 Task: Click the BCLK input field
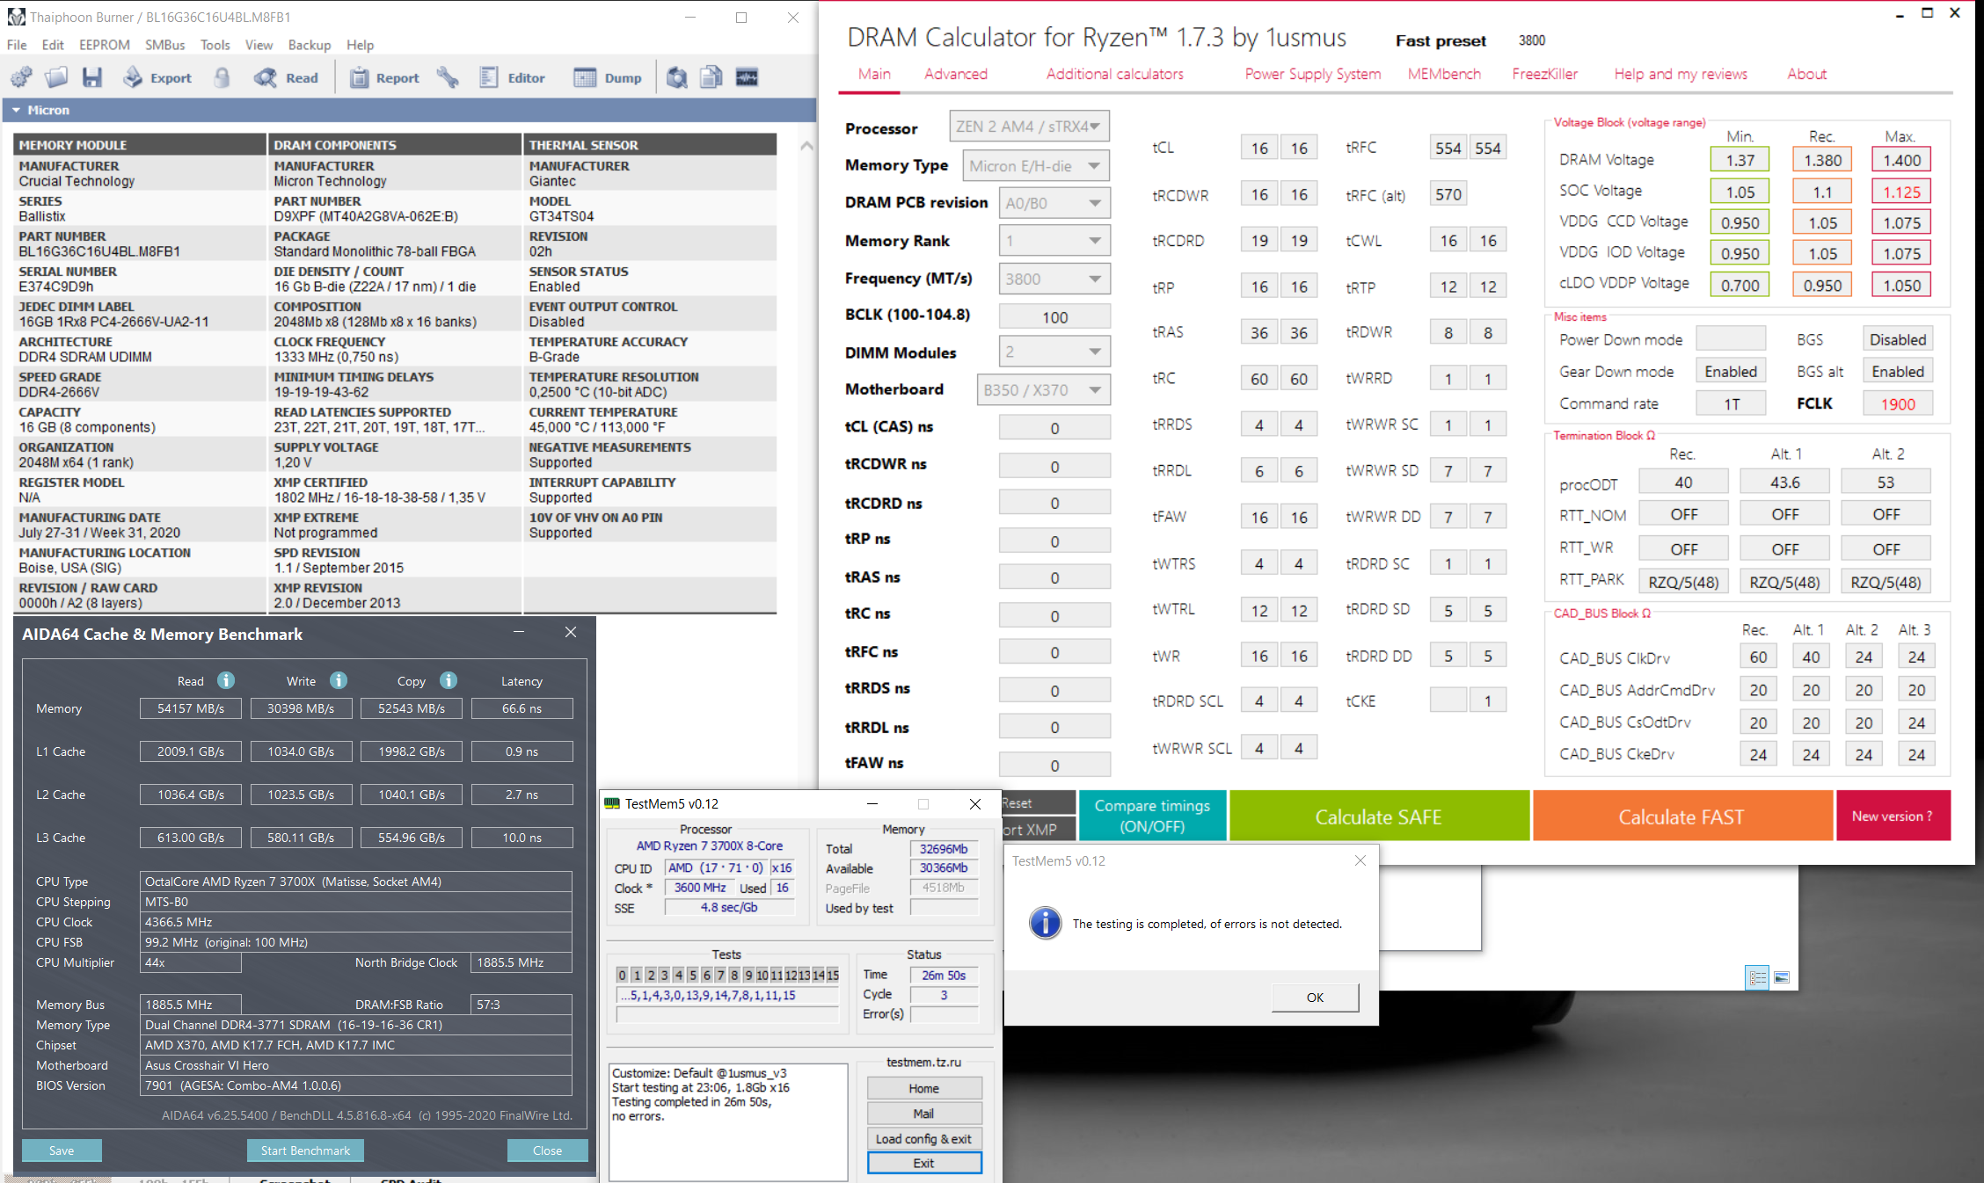pyautogui.click(x=1054, y=317)
